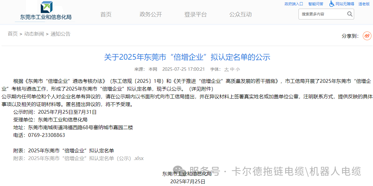This screenshot has width=373, height=186.
Task: Switch to 适老版 version
Action: tap(364, 4)
